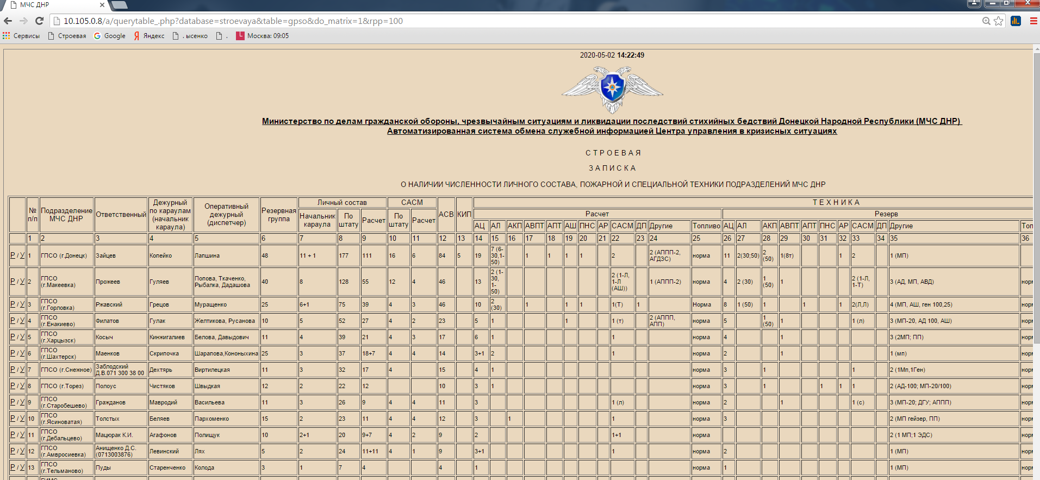The width and height of the screenshot is (1040, 480).
Task: Click the browser forward arrow
Action: (23, 21)
